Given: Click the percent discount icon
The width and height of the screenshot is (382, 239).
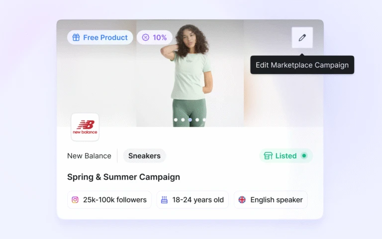Looking at the screenshot, I should pyautogui.click(x=145, y=37).
